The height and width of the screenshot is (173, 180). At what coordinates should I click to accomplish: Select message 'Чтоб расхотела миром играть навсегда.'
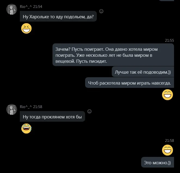coord(129,83)
